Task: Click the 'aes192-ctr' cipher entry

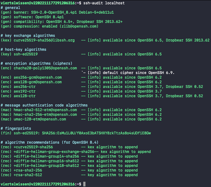Action: 25,91
